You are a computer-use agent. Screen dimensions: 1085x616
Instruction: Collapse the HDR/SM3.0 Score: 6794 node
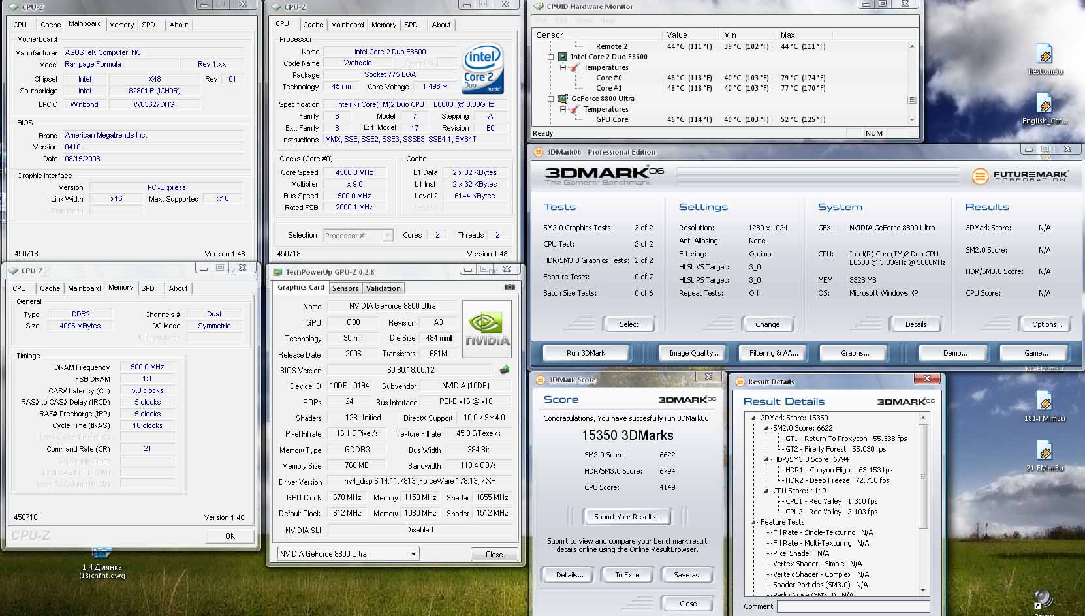point(766,459)
